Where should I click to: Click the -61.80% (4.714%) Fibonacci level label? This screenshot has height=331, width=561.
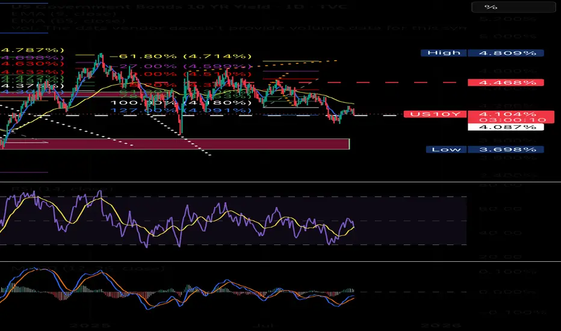click(181, 56)
